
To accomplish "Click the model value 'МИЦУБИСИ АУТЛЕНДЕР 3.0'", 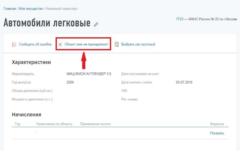I will click(89, 74).
